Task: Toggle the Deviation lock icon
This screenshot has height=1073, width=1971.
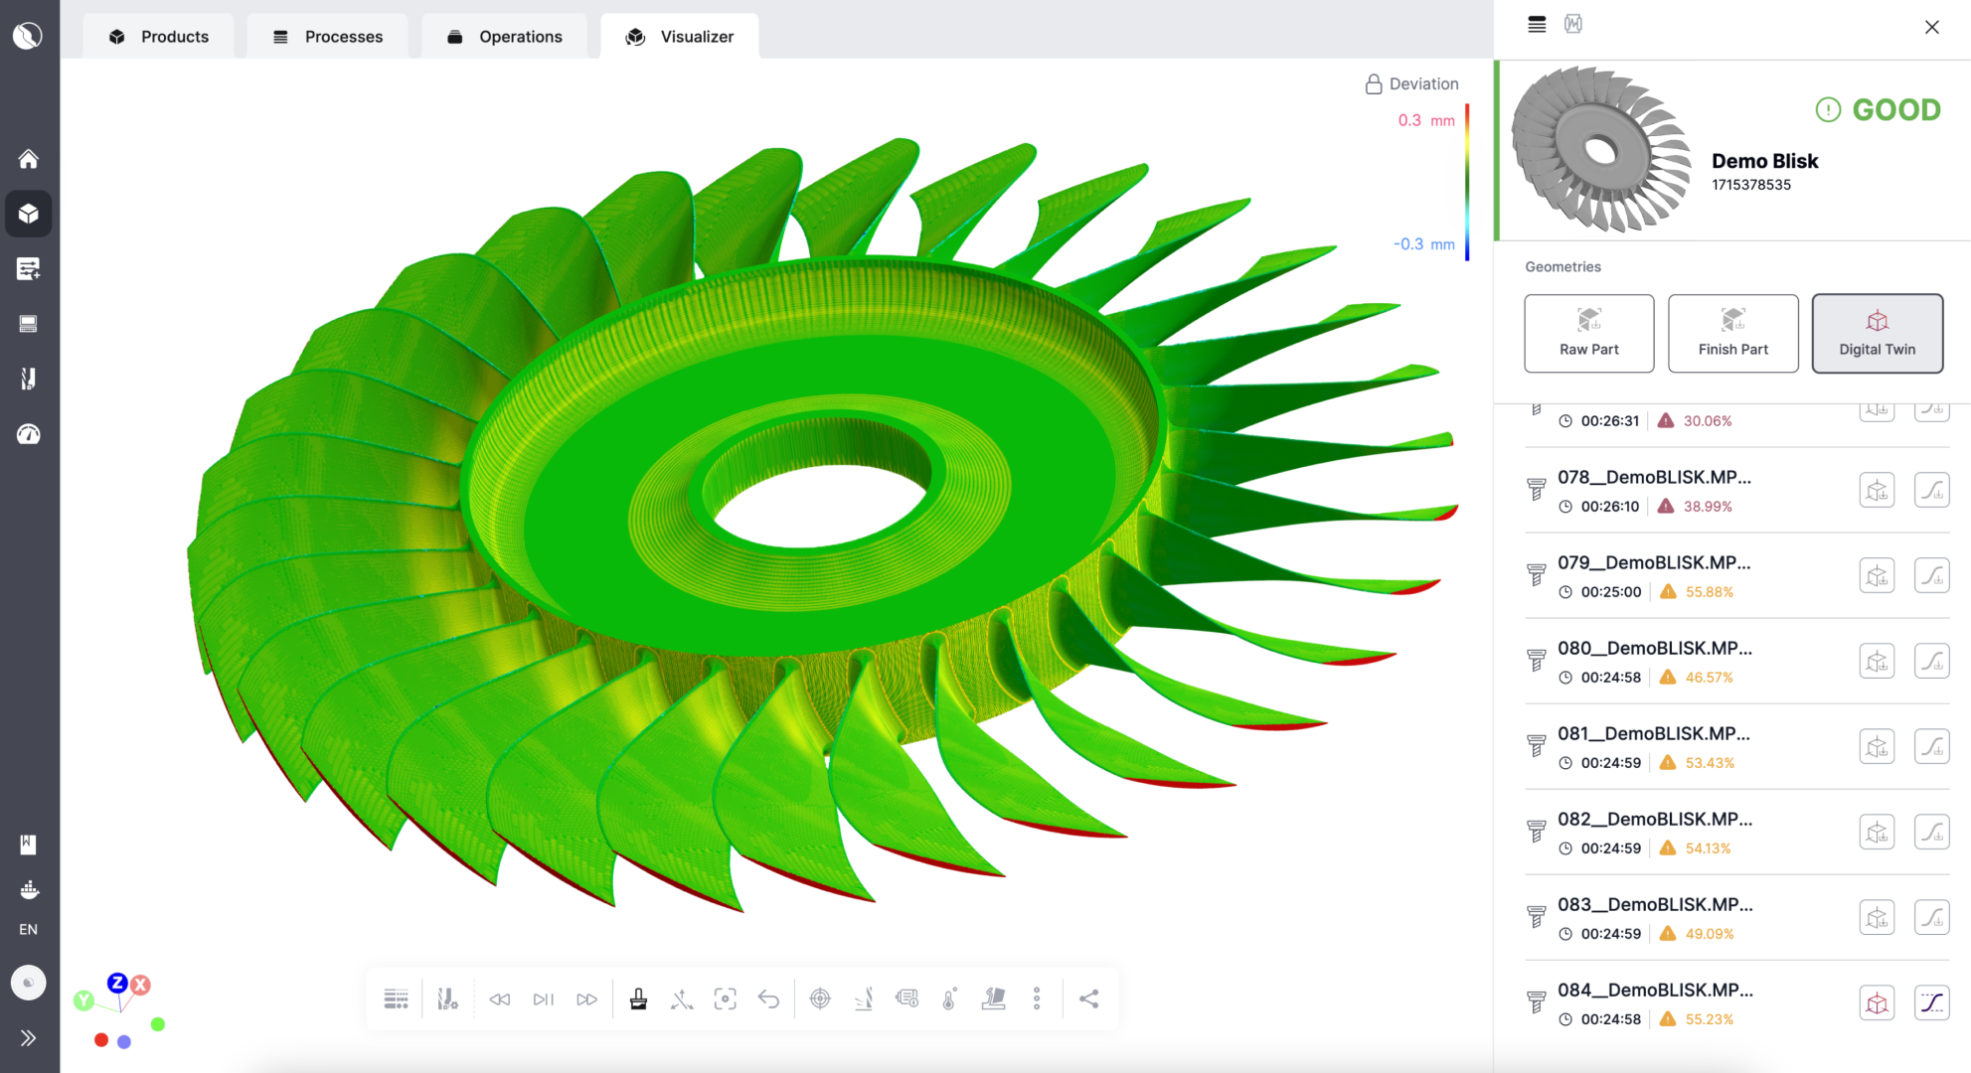Action: tap(1373, 84)
